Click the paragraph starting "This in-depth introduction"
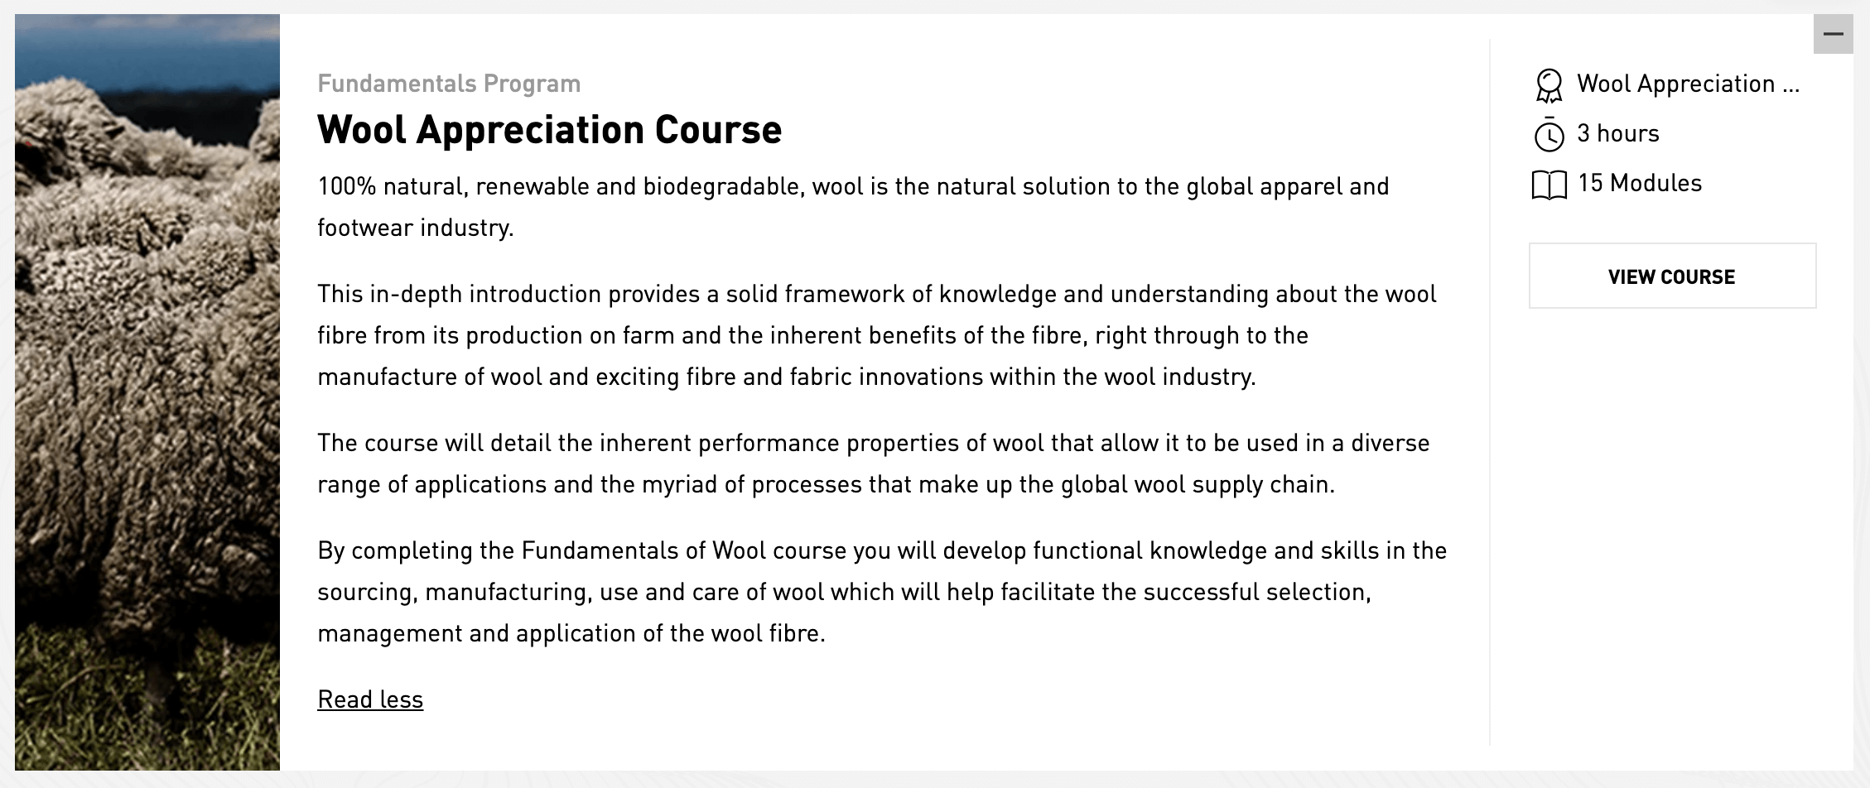 tap(876, 335)
